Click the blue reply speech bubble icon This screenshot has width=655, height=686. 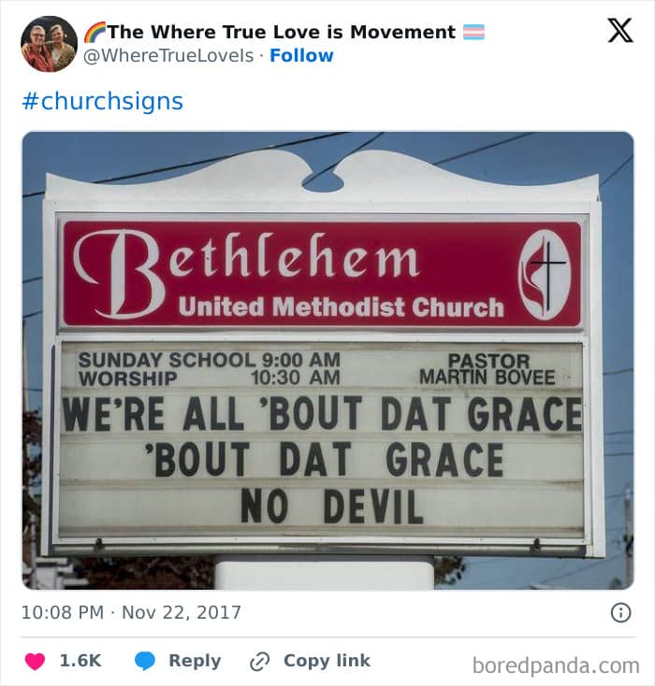click(x=145, y=661)
